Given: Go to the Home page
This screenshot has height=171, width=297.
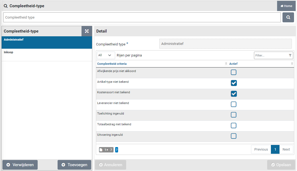Looking at the screenshot, I should (286, 6).
